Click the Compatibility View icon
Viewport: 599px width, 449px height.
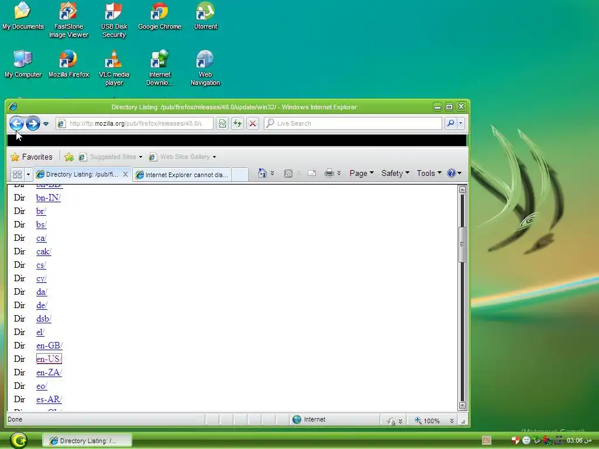pos(222,123)
